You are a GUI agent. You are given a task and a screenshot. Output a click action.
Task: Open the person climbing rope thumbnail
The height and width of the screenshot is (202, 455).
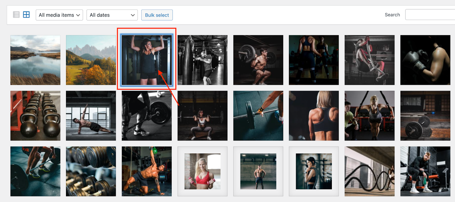pyautogui.click(x=370, y=60)
